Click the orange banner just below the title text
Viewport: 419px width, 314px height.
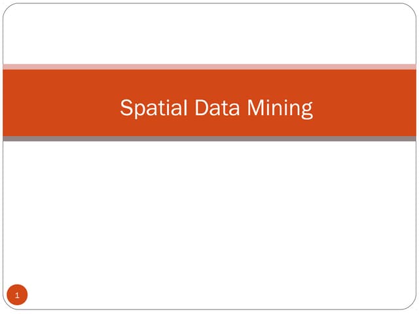click(216, 128)
